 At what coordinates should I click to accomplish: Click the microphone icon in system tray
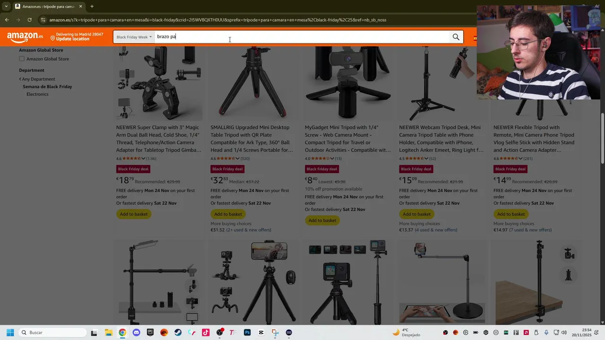coord(546,332)
